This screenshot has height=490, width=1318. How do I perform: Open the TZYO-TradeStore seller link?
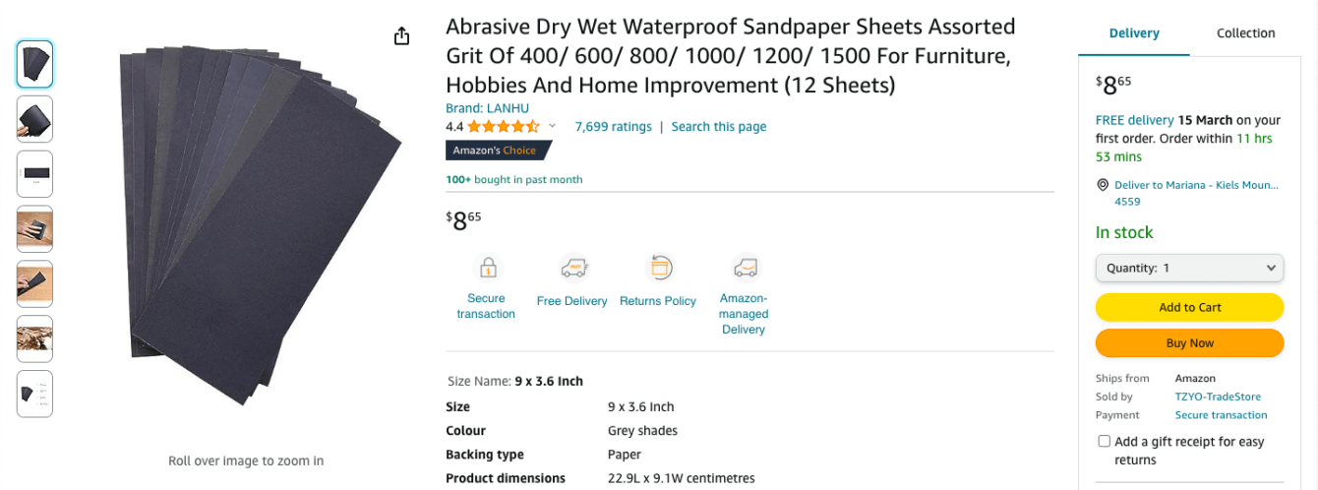point(1218,397)
